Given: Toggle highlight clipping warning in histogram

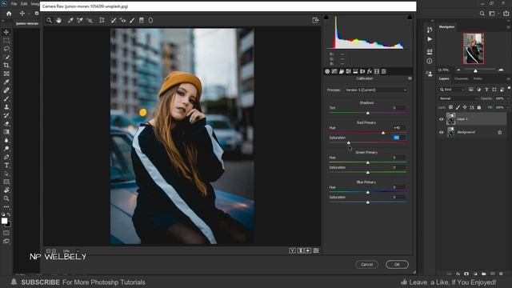Looking at the screenshot, I should [410, 17].
